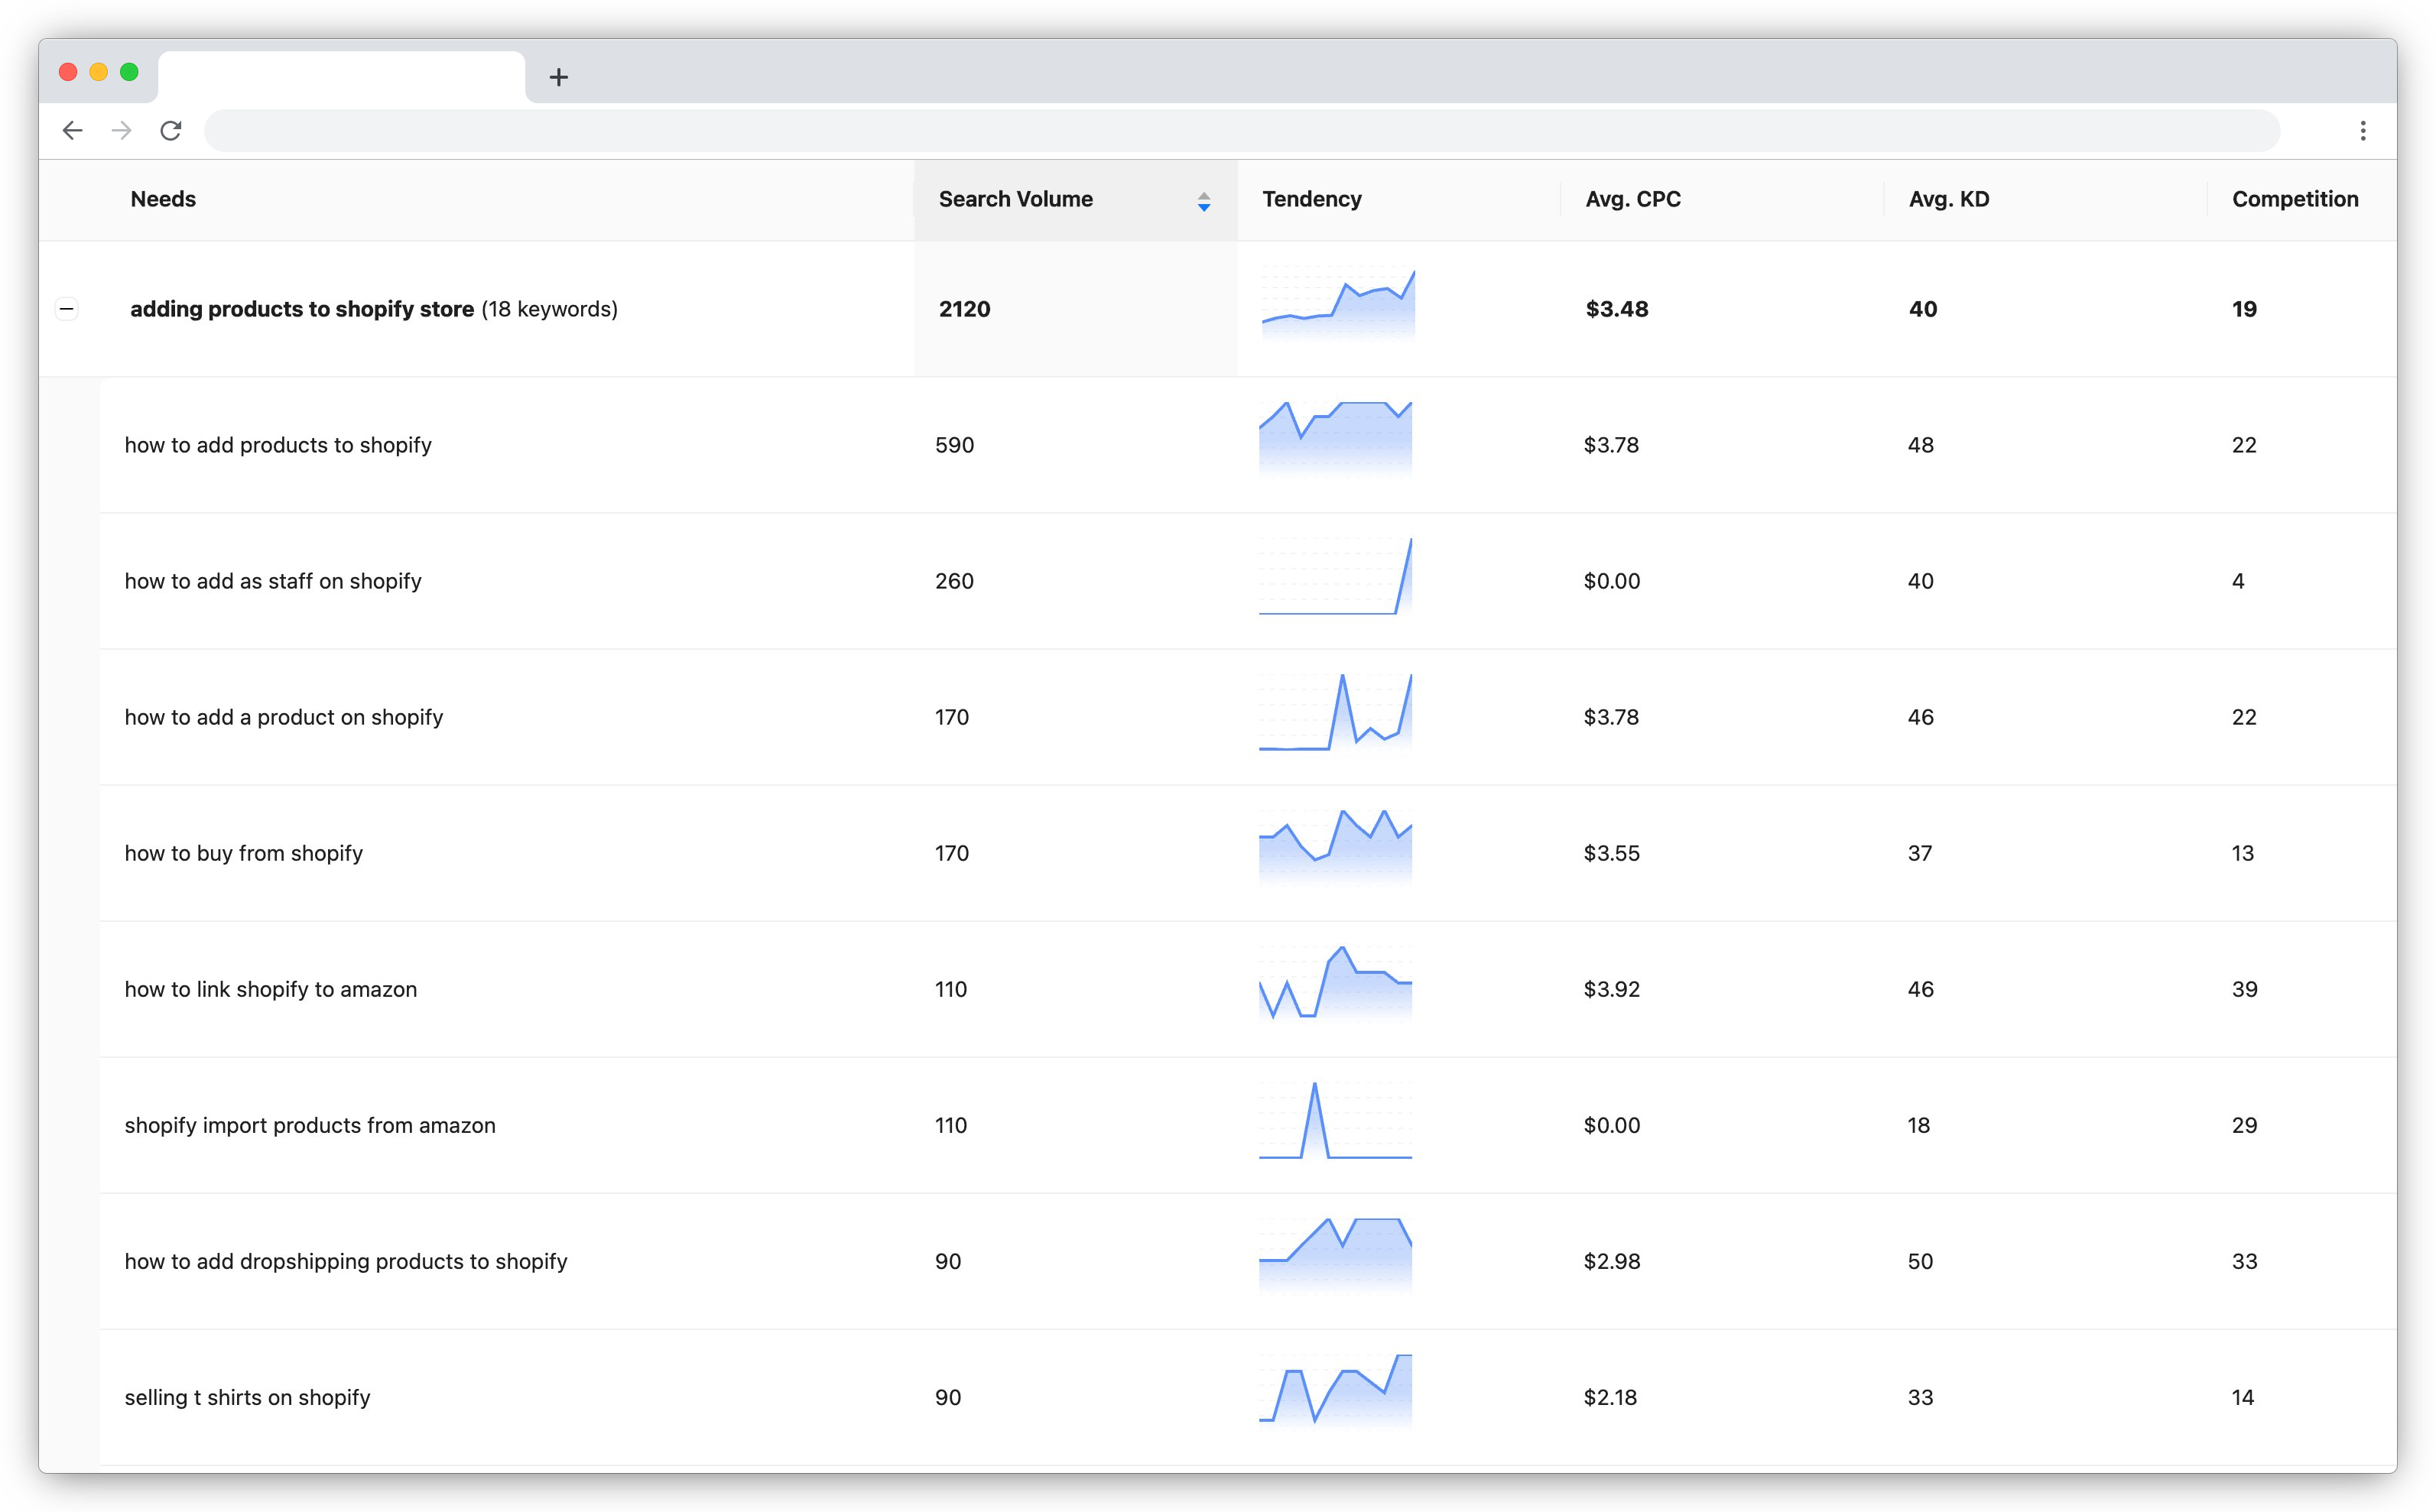Screen dimensions: 2436x1512
Task: Open trend chart for how to add as staff on shopify
Action: point(1335,576)
